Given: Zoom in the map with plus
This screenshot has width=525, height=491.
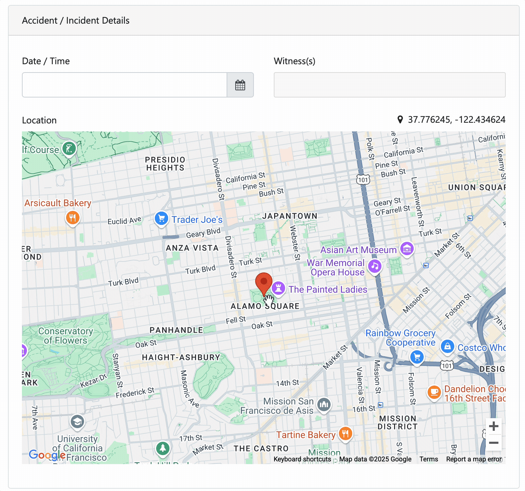Looking at the screenshot, I should point(494,426).
